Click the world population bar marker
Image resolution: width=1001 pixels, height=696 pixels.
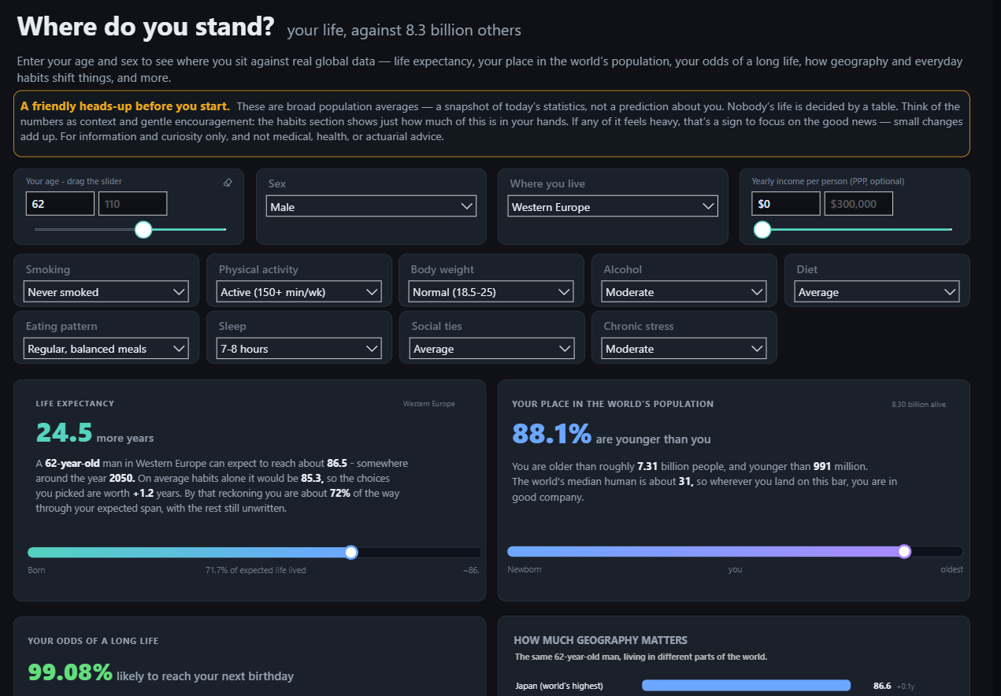coord(905,551)
